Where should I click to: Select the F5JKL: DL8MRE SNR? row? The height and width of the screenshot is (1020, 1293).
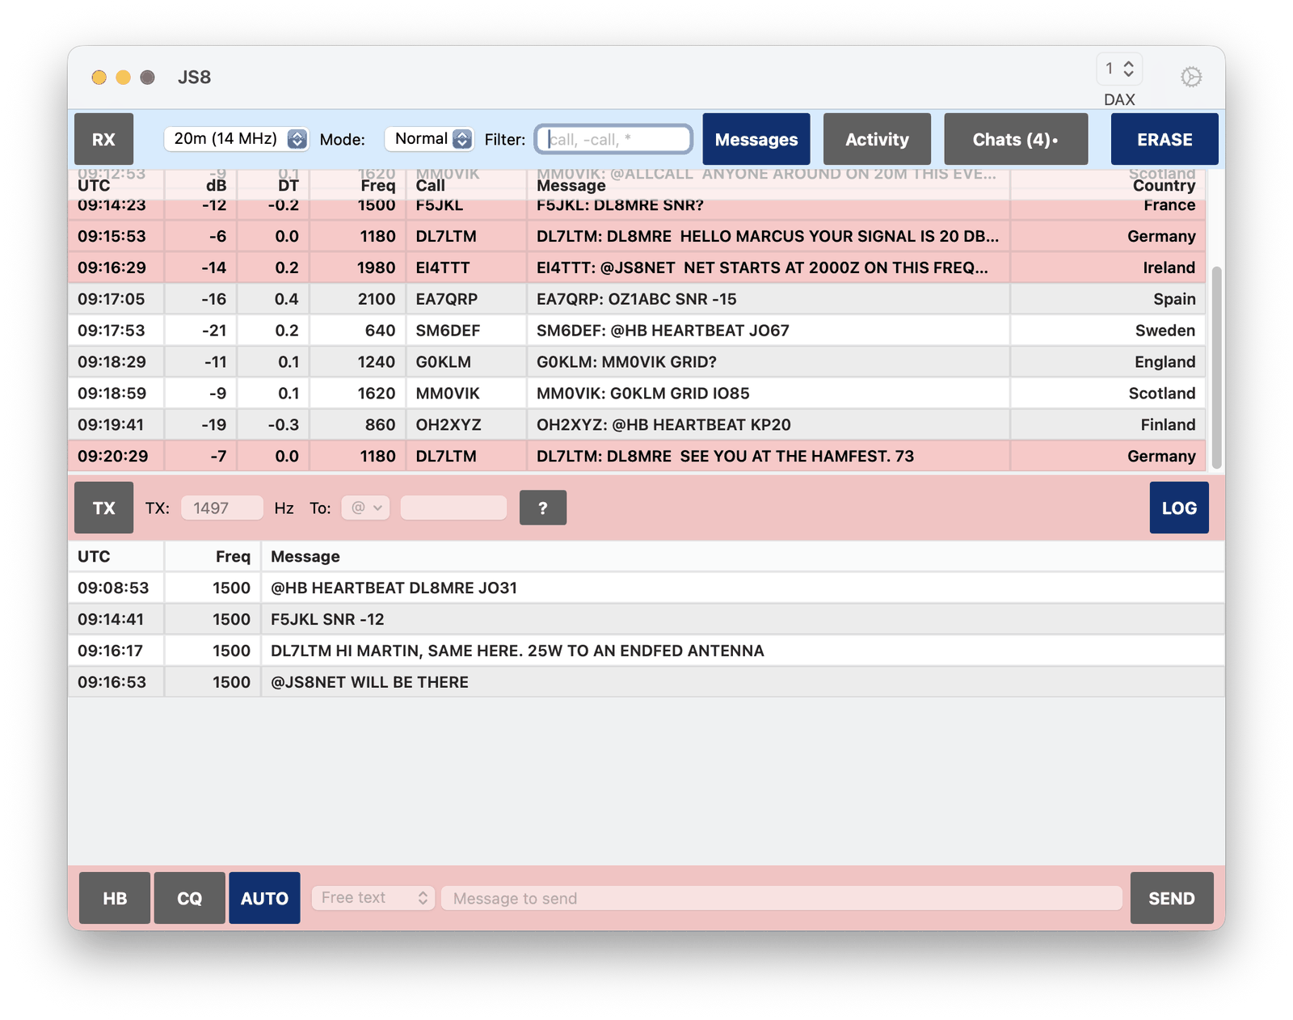637,208
